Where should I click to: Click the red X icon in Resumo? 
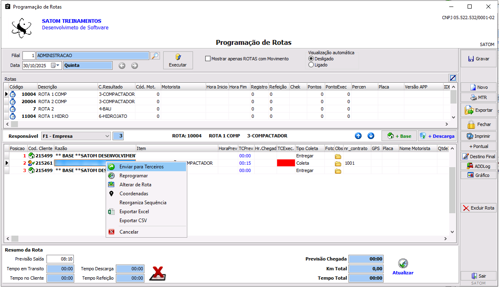[157, 273]
